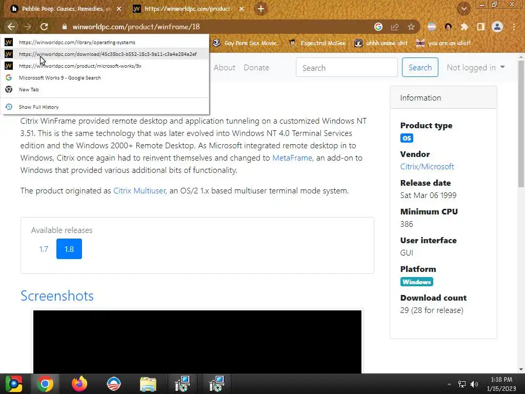Image resolution: width=525 pixels, height=394 pixels.
Task: Click the taskbar clock showing 1:18 PM
Action: (x=501, y=384)
